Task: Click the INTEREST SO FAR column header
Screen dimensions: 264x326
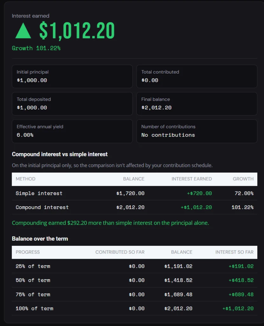Action: [x=234, y=252]
